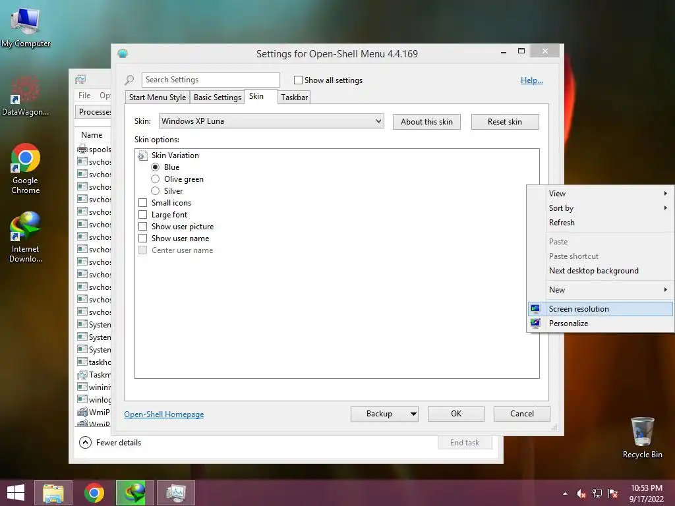Switch to the Taskbar tab
The image size is (675, 506).
click(295, 98)
